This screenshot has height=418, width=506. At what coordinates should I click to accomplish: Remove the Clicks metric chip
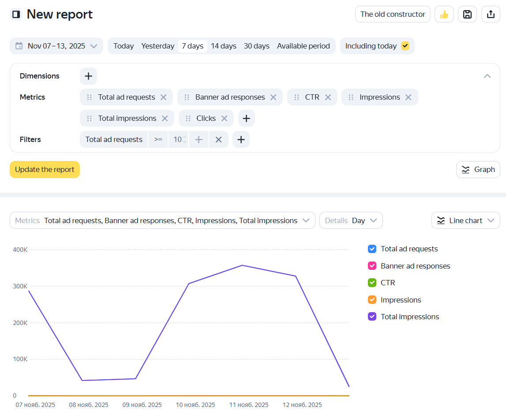(224, 119)
